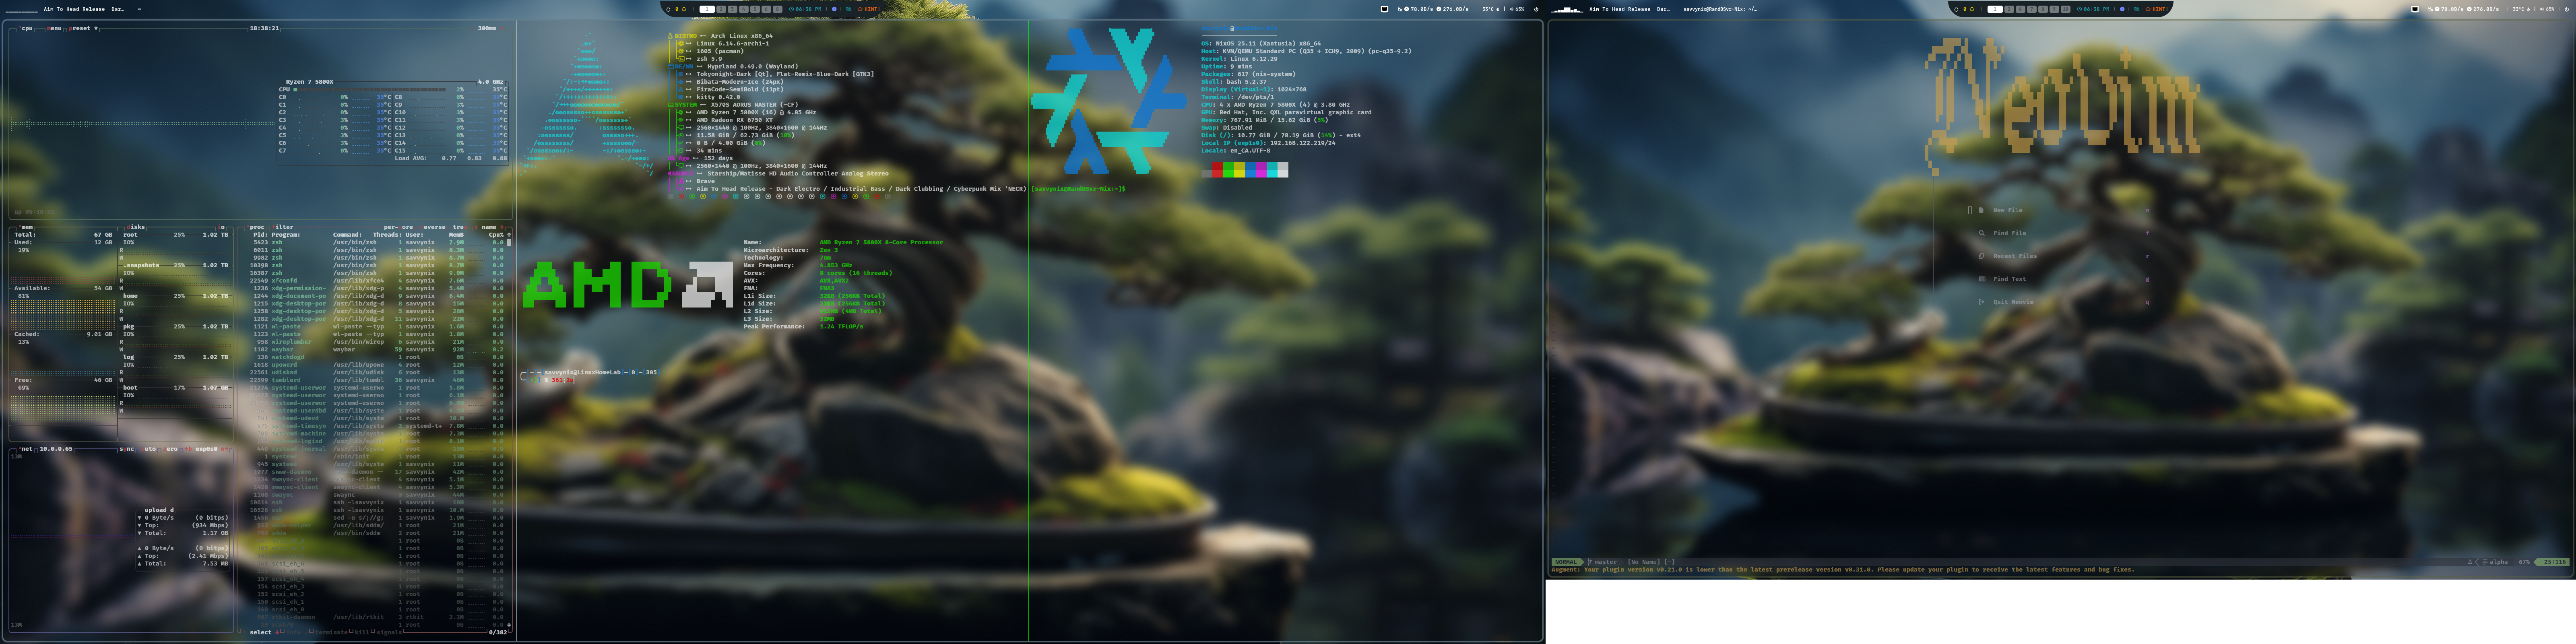Click the Find Text icon in dashboard
The height and width of the screenshot is (644, 2576).
tap(1981, 279)
